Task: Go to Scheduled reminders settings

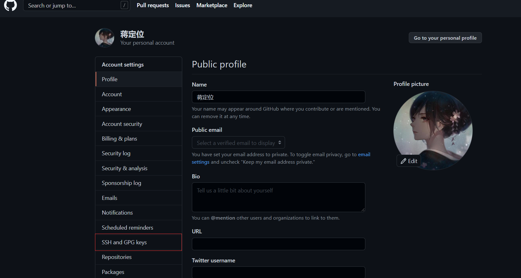Action: tap(138, 227)
